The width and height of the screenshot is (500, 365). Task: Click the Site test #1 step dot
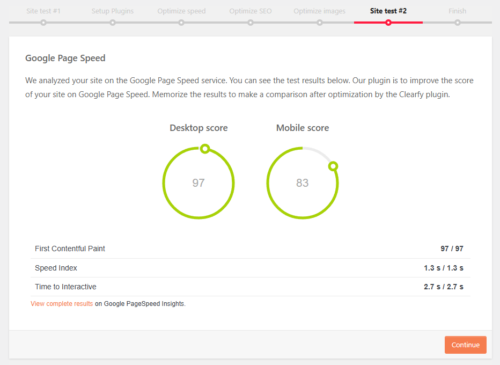point(43,23)
